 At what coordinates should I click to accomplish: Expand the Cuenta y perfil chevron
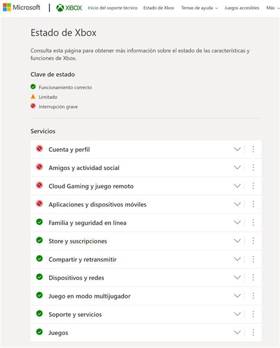[237, 149]
